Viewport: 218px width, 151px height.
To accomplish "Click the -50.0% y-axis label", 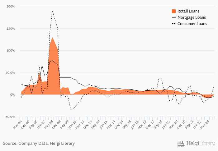I will tap(10, 117).
